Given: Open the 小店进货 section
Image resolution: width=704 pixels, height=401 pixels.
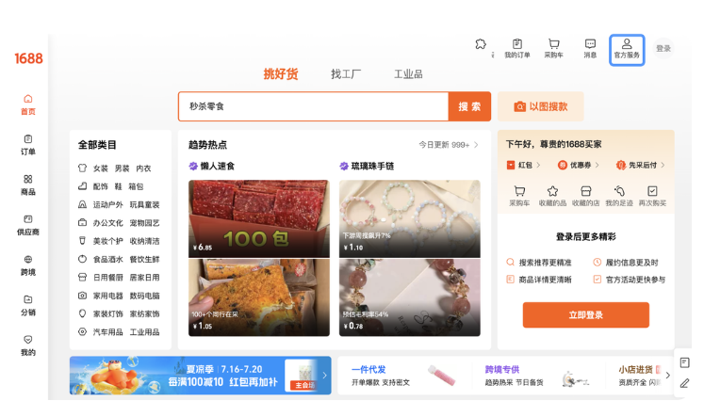Looking at the screenshot, I should 640,376.
